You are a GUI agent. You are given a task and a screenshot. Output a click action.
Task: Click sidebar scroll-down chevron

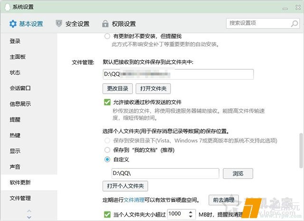29,217
